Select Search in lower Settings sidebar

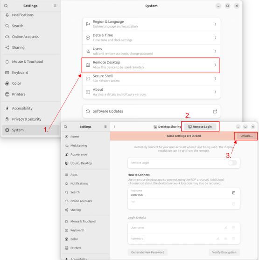pyautogui.click(x=86, y=192)
